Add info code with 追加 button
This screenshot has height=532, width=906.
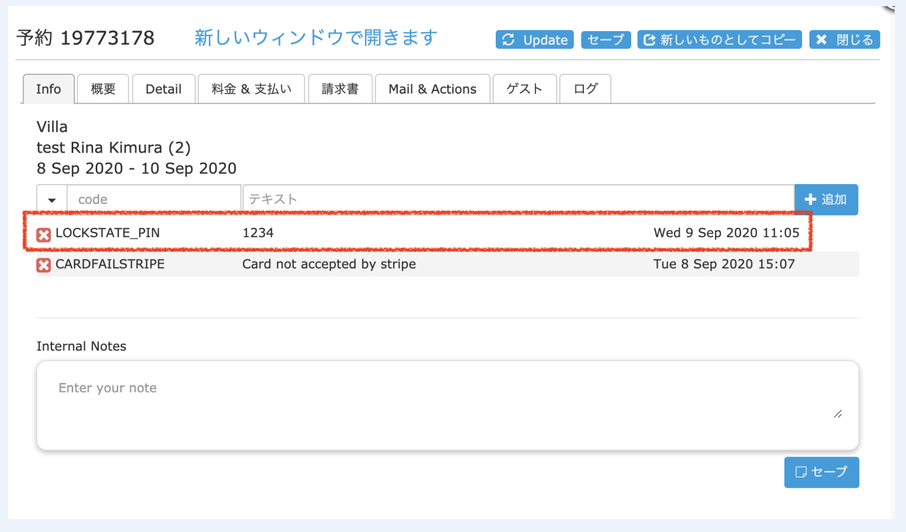pos(826,199)
